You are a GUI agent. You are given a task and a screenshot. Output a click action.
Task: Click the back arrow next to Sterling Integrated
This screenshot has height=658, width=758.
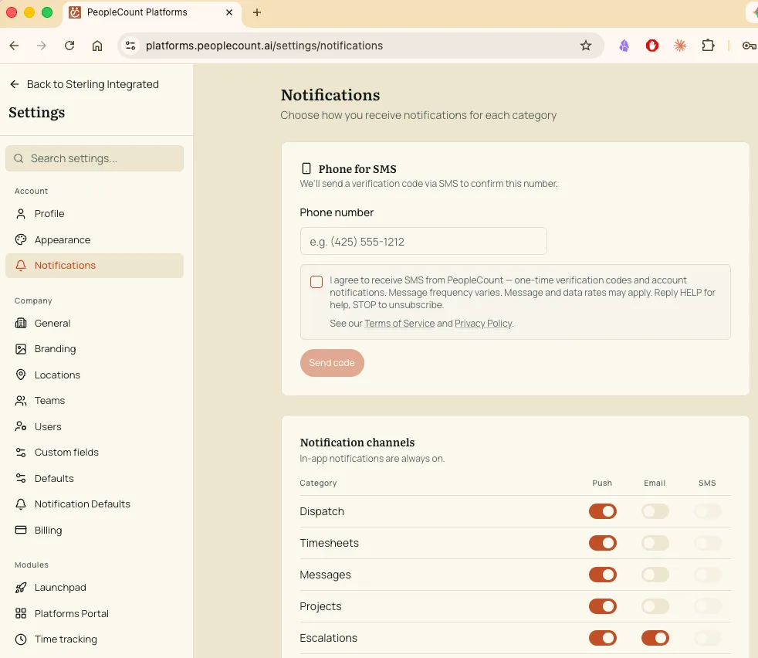15,84
